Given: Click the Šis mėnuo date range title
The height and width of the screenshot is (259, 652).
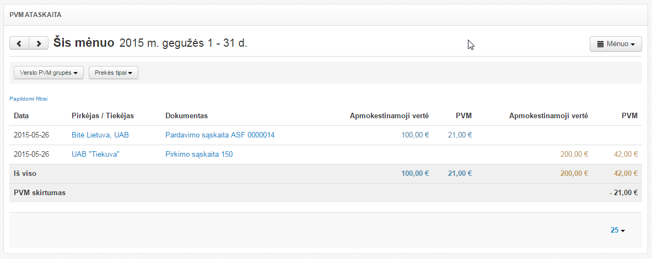Looking at the screenshot, I should [150, 43].
